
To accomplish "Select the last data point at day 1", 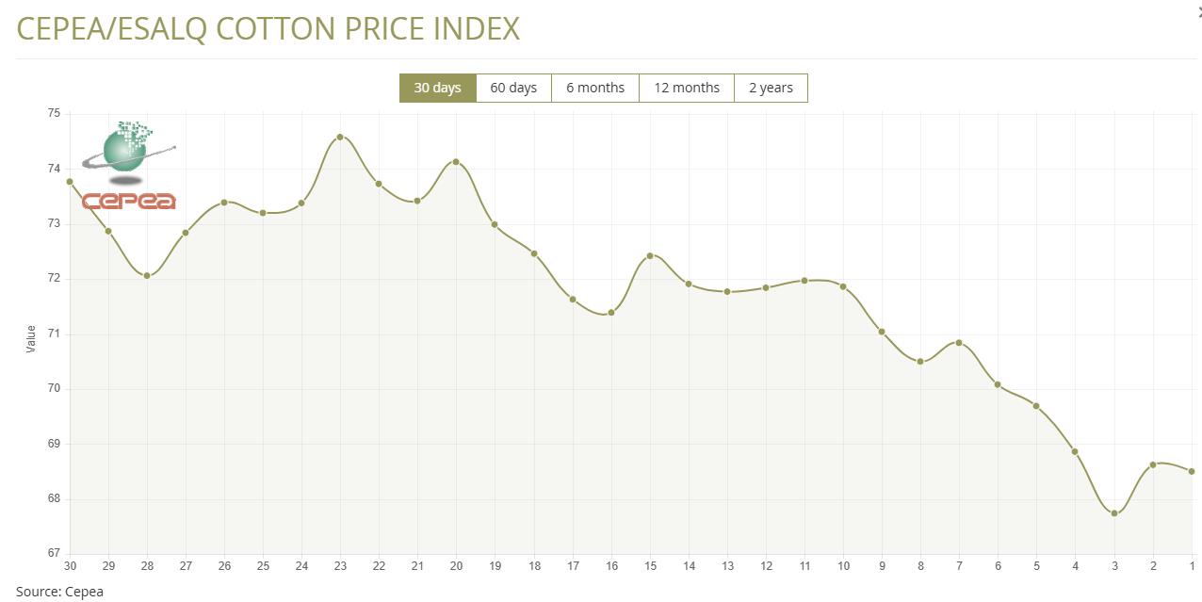I will coord(1192,472).
